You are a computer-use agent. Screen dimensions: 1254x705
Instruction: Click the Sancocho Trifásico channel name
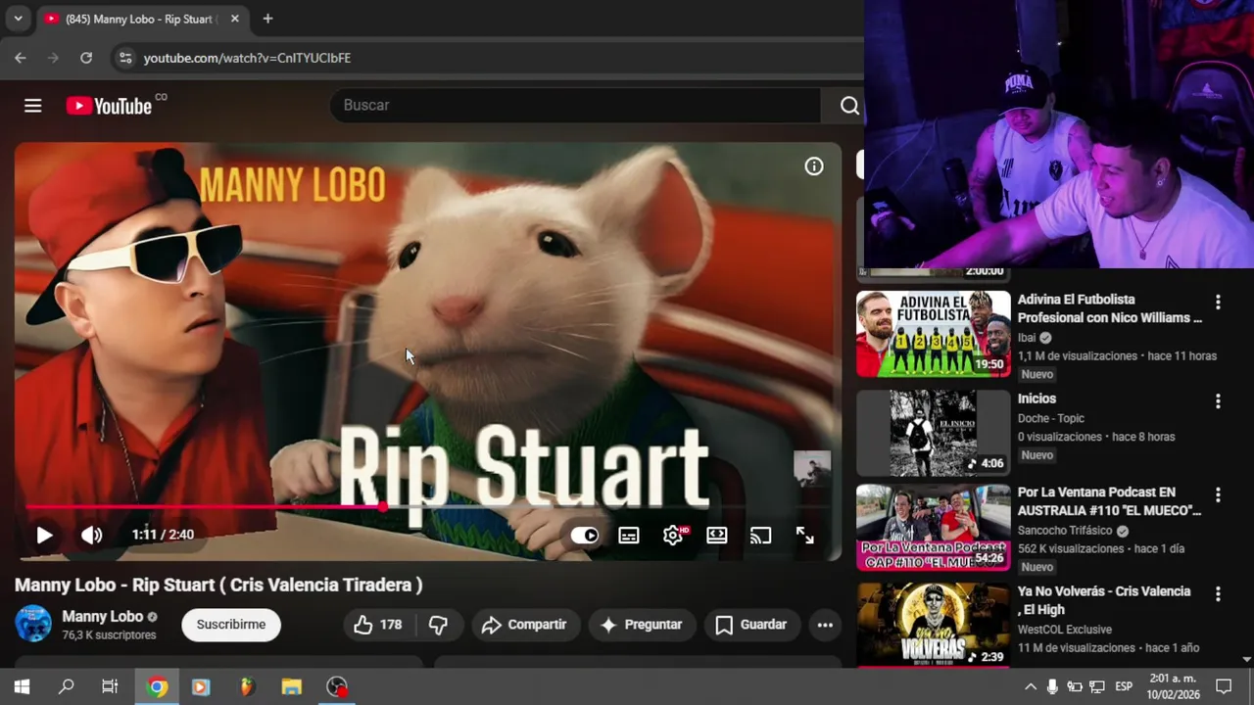coord(1065,531)
